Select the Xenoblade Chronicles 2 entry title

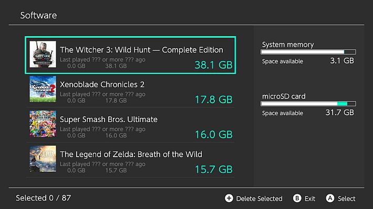[x=102, y=84]
